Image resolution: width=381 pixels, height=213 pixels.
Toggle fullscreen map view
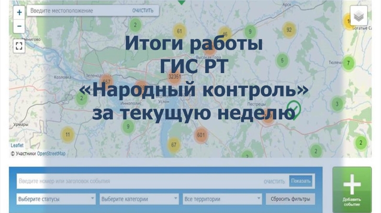pos(19,46)
